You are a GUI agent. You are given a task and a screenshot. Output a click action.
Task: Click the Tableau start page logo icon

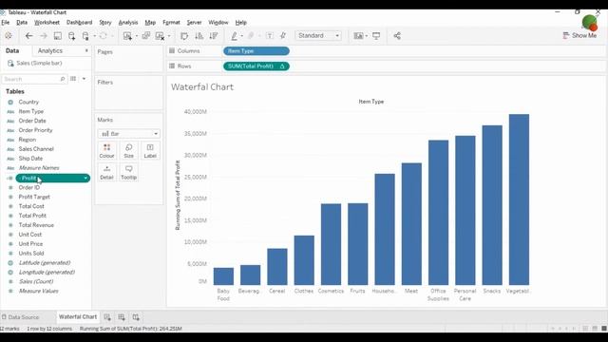(x=9, y=36)
